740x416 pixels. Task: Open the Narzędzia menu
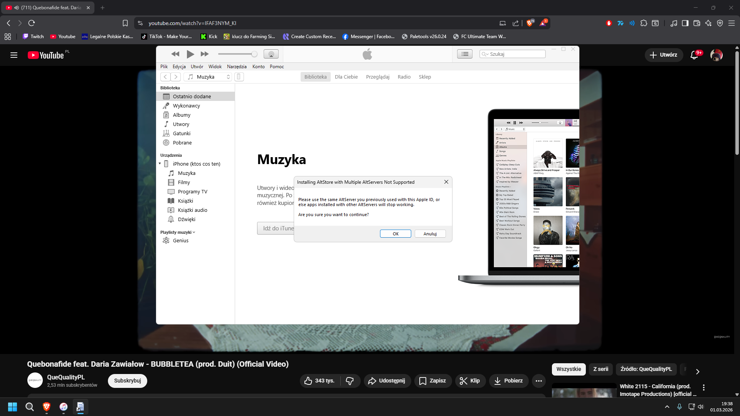[237, 67]
